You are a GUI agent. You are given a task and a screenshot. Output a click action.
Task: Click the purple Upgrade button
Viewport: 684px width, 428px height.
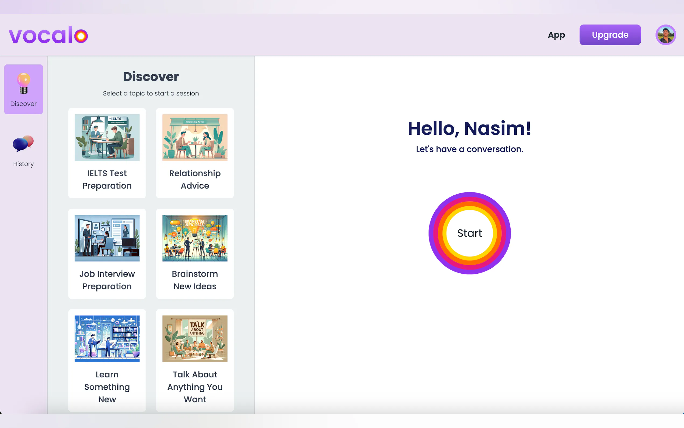610,35
